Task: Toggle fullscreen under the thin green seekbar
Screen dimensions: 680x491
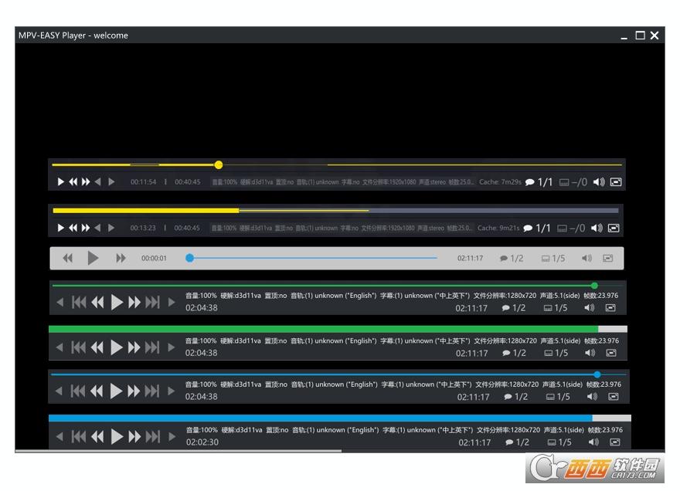Action: pos(610,308)
